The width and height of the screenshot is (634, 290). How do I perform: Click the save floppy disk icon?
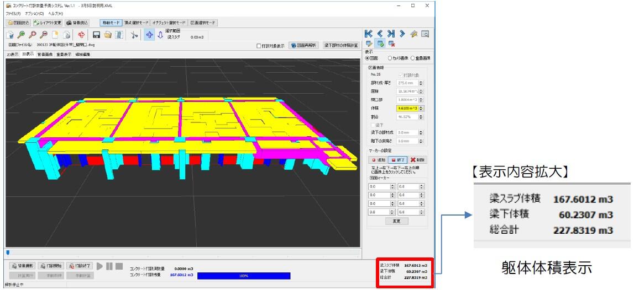point(96,35)
